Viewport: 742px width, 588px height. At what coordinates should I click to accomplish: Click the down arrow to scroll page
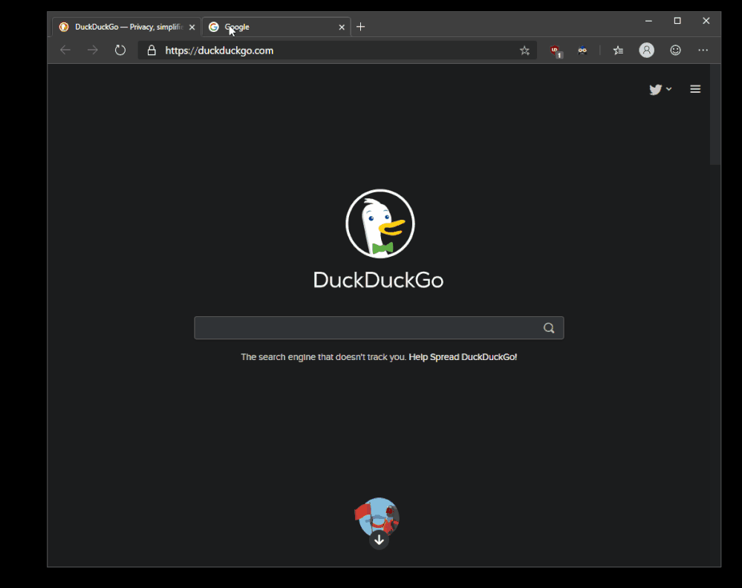(379, 540)
